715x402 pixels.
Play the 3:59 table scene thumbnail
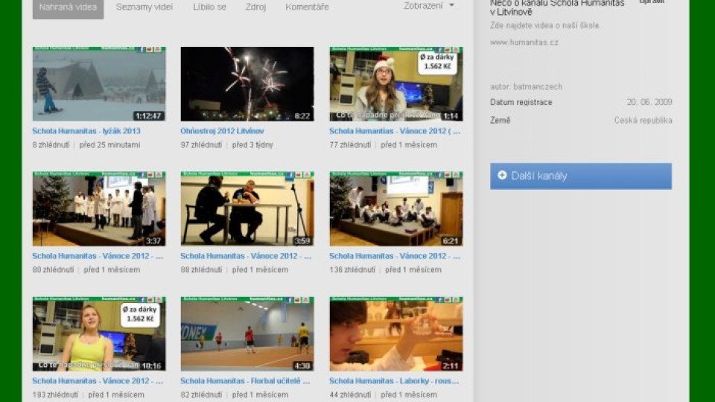tap(247, 209)
